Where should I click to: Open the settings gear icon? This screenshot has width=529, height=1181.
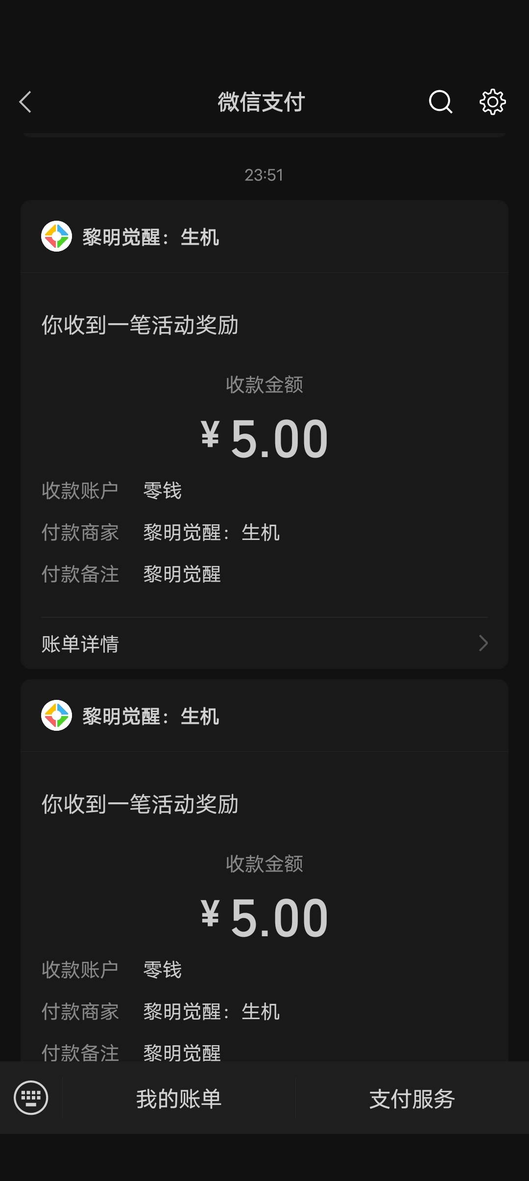[x=492, y=102]
